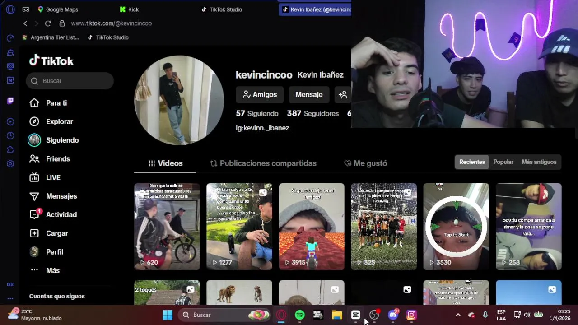Open the Twitch sidebar icon
Screen dimensions: 578x325
click(x=10, y=101)
